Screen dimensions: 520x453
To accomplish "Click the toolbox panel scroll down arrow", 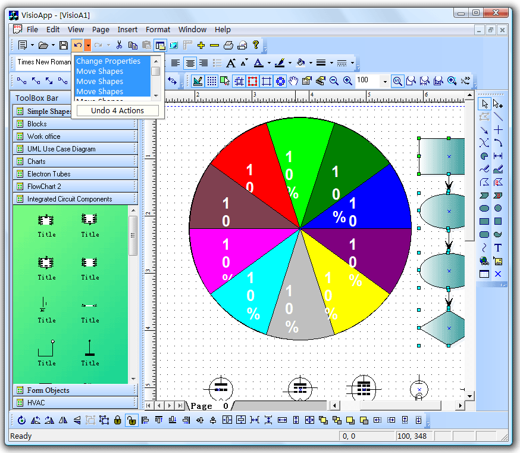I will [133, 379].
